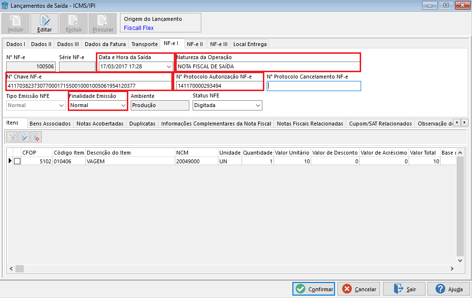The width and height of the screenshot is (472, 298).
Task: Click the Procurar toolbar icon
Action: (103, 23)
